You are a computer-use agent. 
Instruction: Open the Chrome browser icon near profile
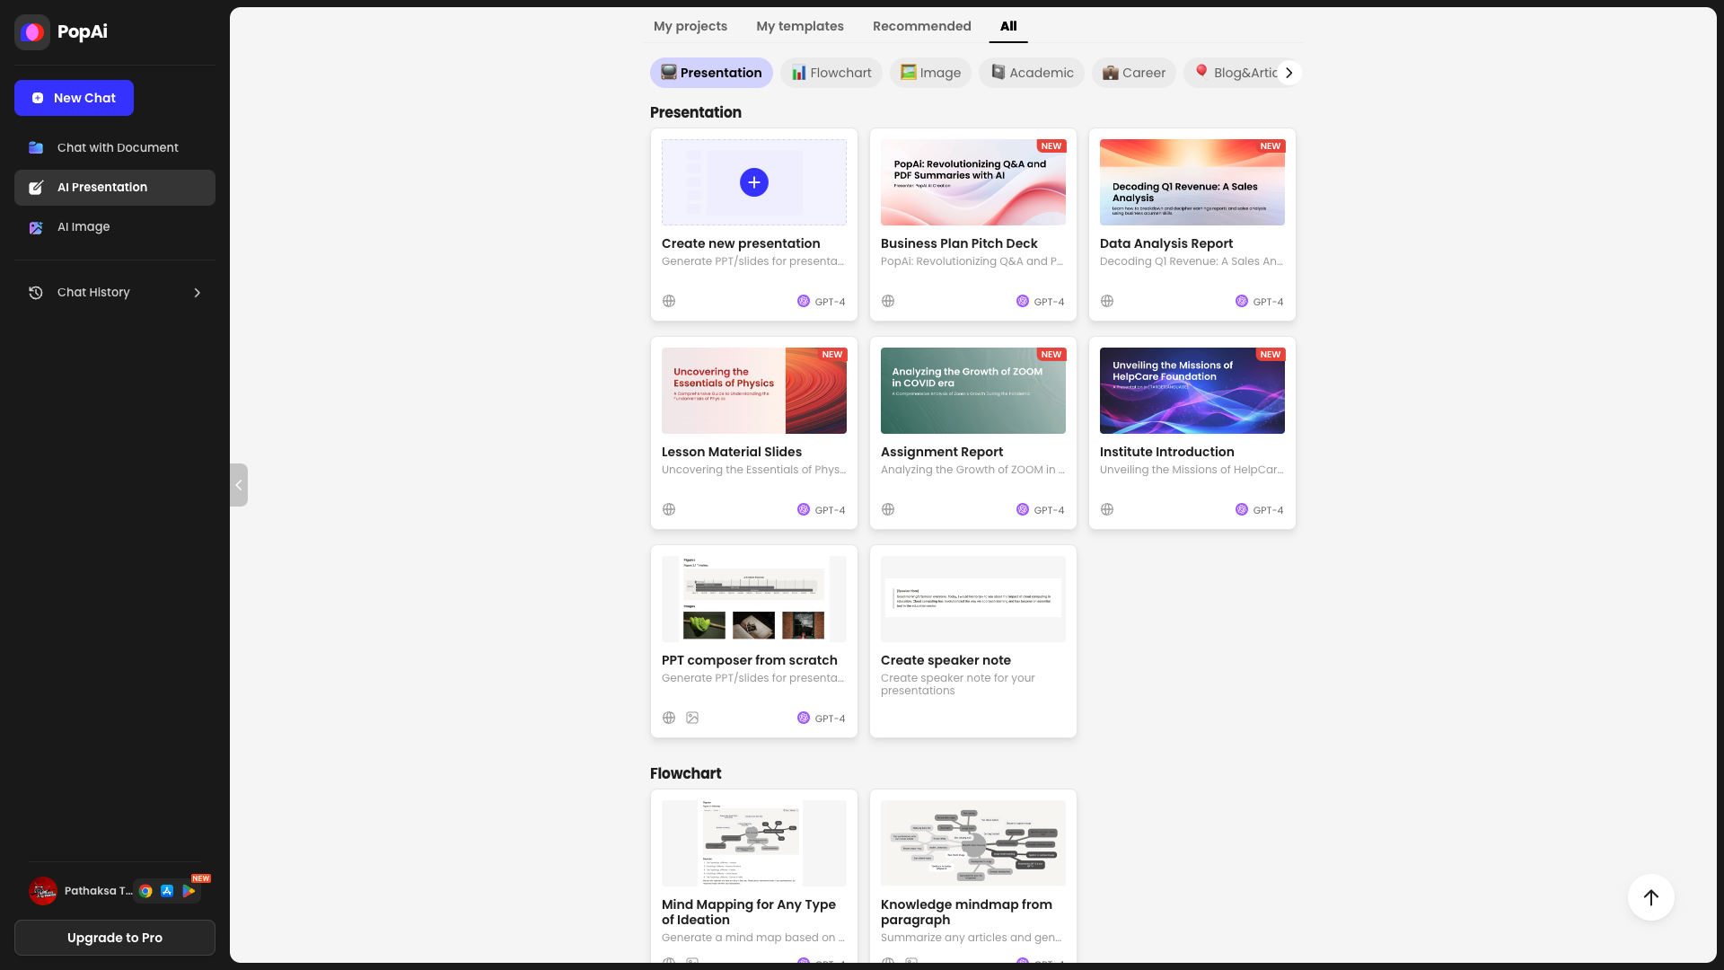[146, 891]
